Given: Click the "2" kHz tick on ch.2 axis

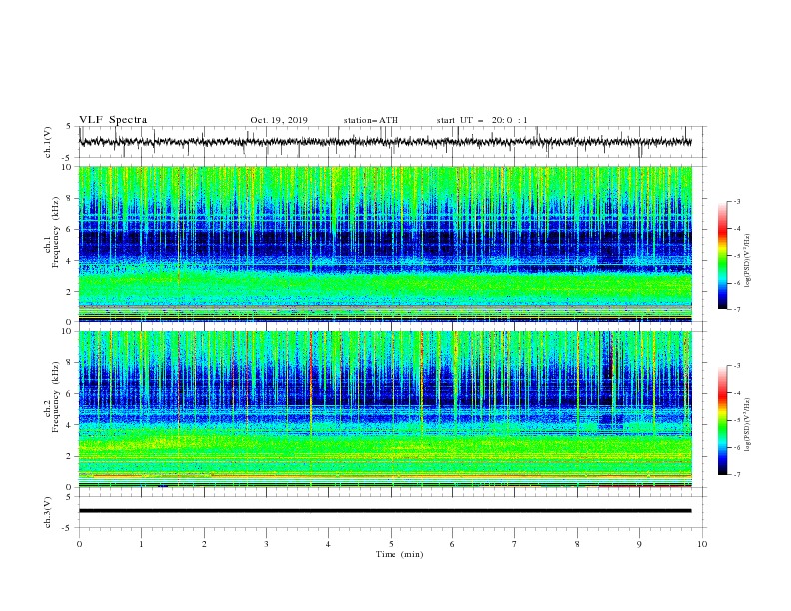Looking at the screenshot, I should point(70,456).
